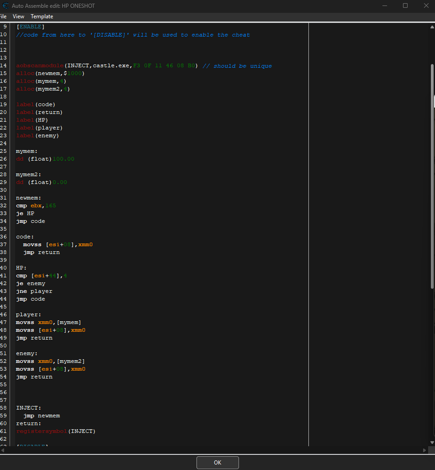The height and width of the screenshot is (470, 435).
Task: Place cursor on the alloc(newmem,$1000) line
Action: pyautogui.click(x=50, y=74)
